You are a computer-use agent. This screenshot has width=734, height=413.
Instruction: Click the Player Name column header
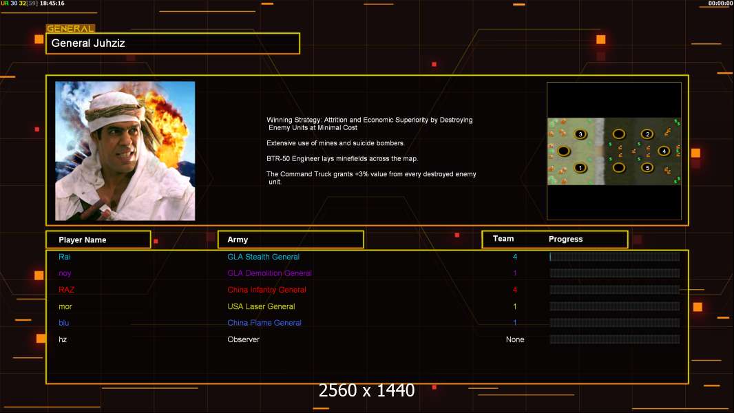[98, 240]
